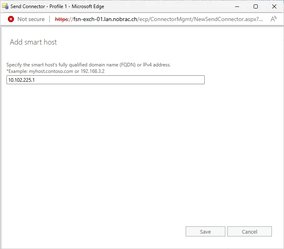Open the Not secure site information label
Image resolution: width=284 pixels, height=249 pixels.
click(31, 19)
